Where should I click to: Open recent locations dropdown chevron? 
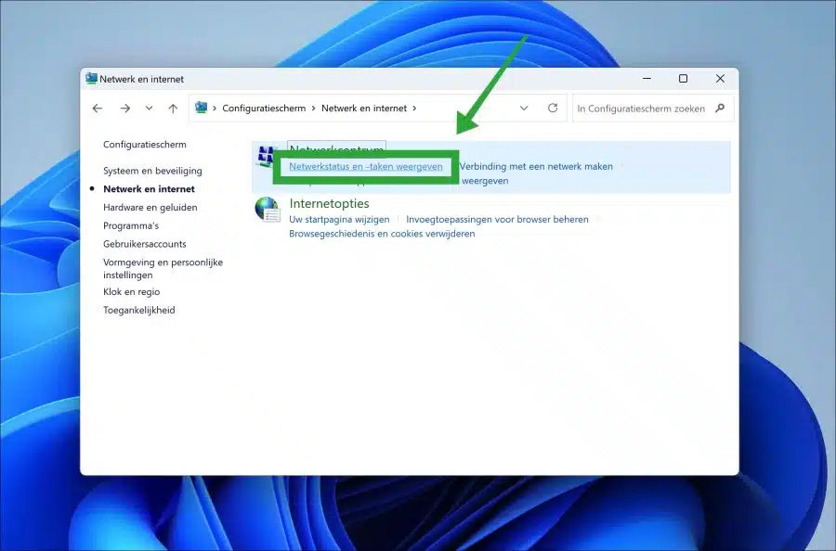[149, 109]
